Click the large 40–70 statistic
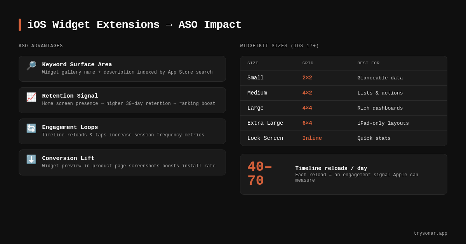 [260, 174]
